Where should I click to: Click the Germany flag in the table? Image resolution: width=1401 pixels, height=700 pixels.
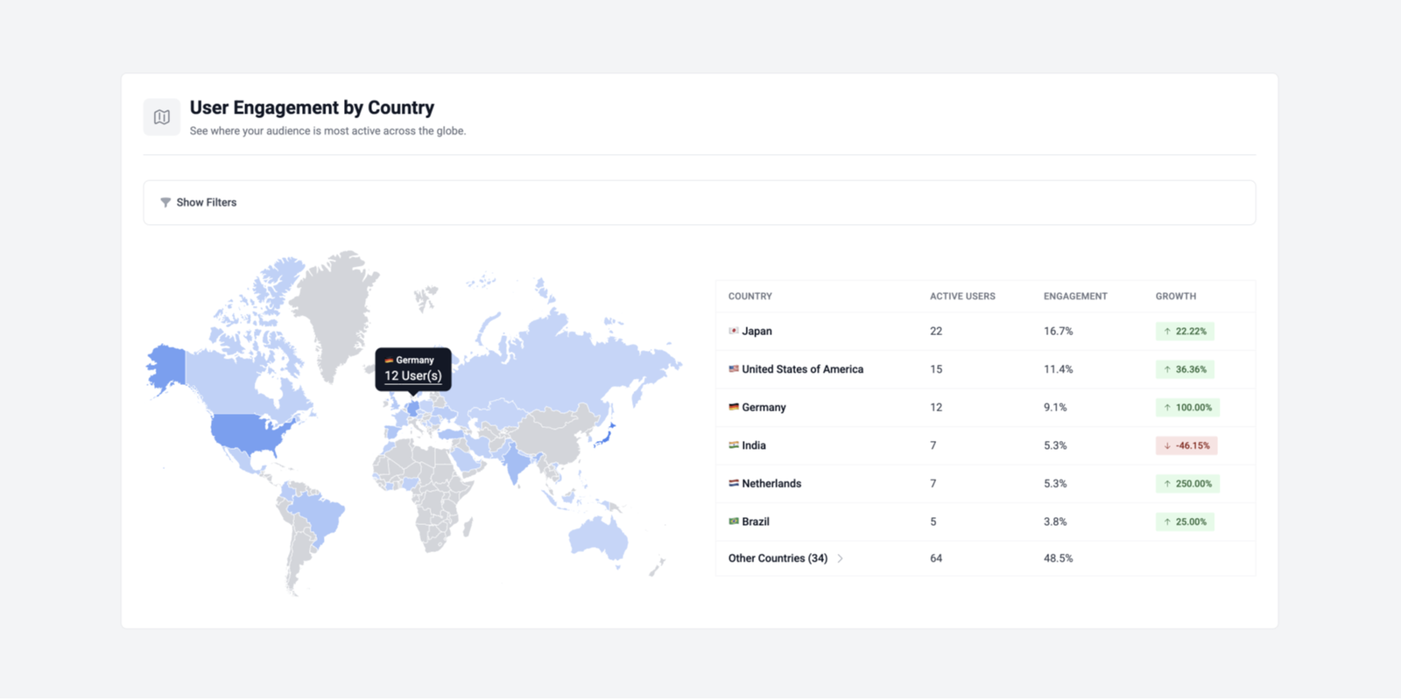tap(734, 407)
